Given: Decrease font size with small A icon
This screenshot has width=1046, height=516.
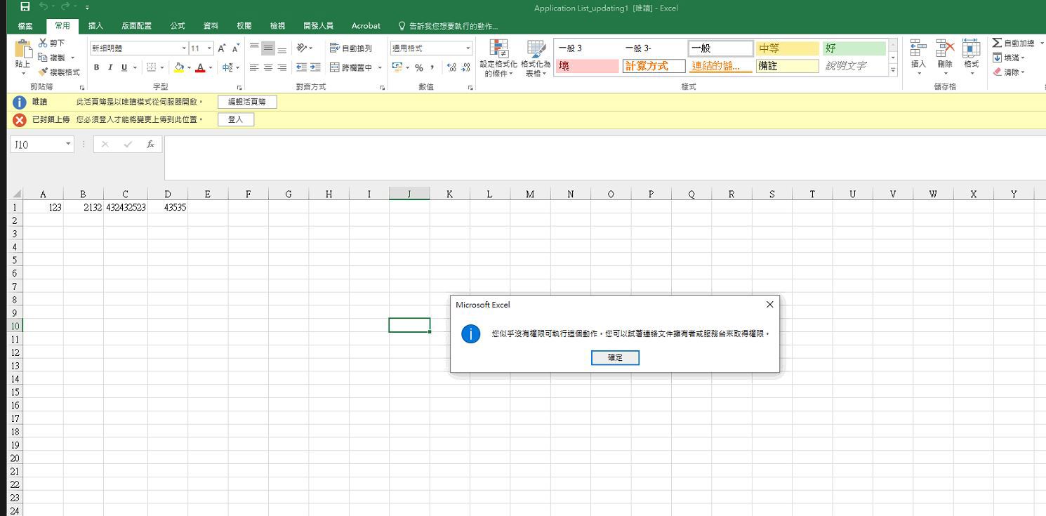Looking at the screenshot, I should (x=235, y=48).
